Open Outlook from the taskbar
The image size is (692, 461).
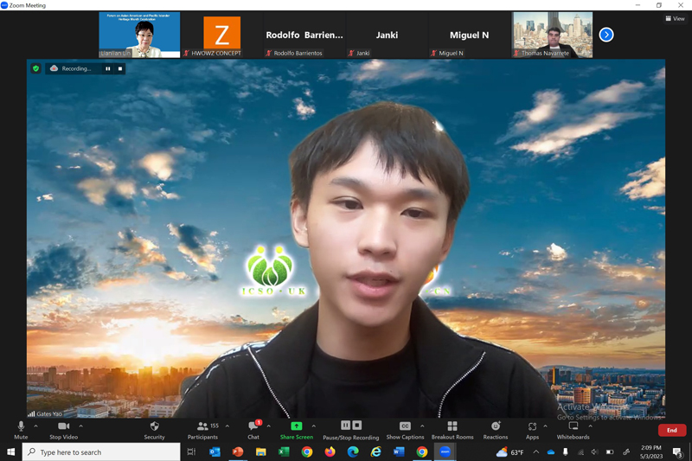(x=215, y=451)
